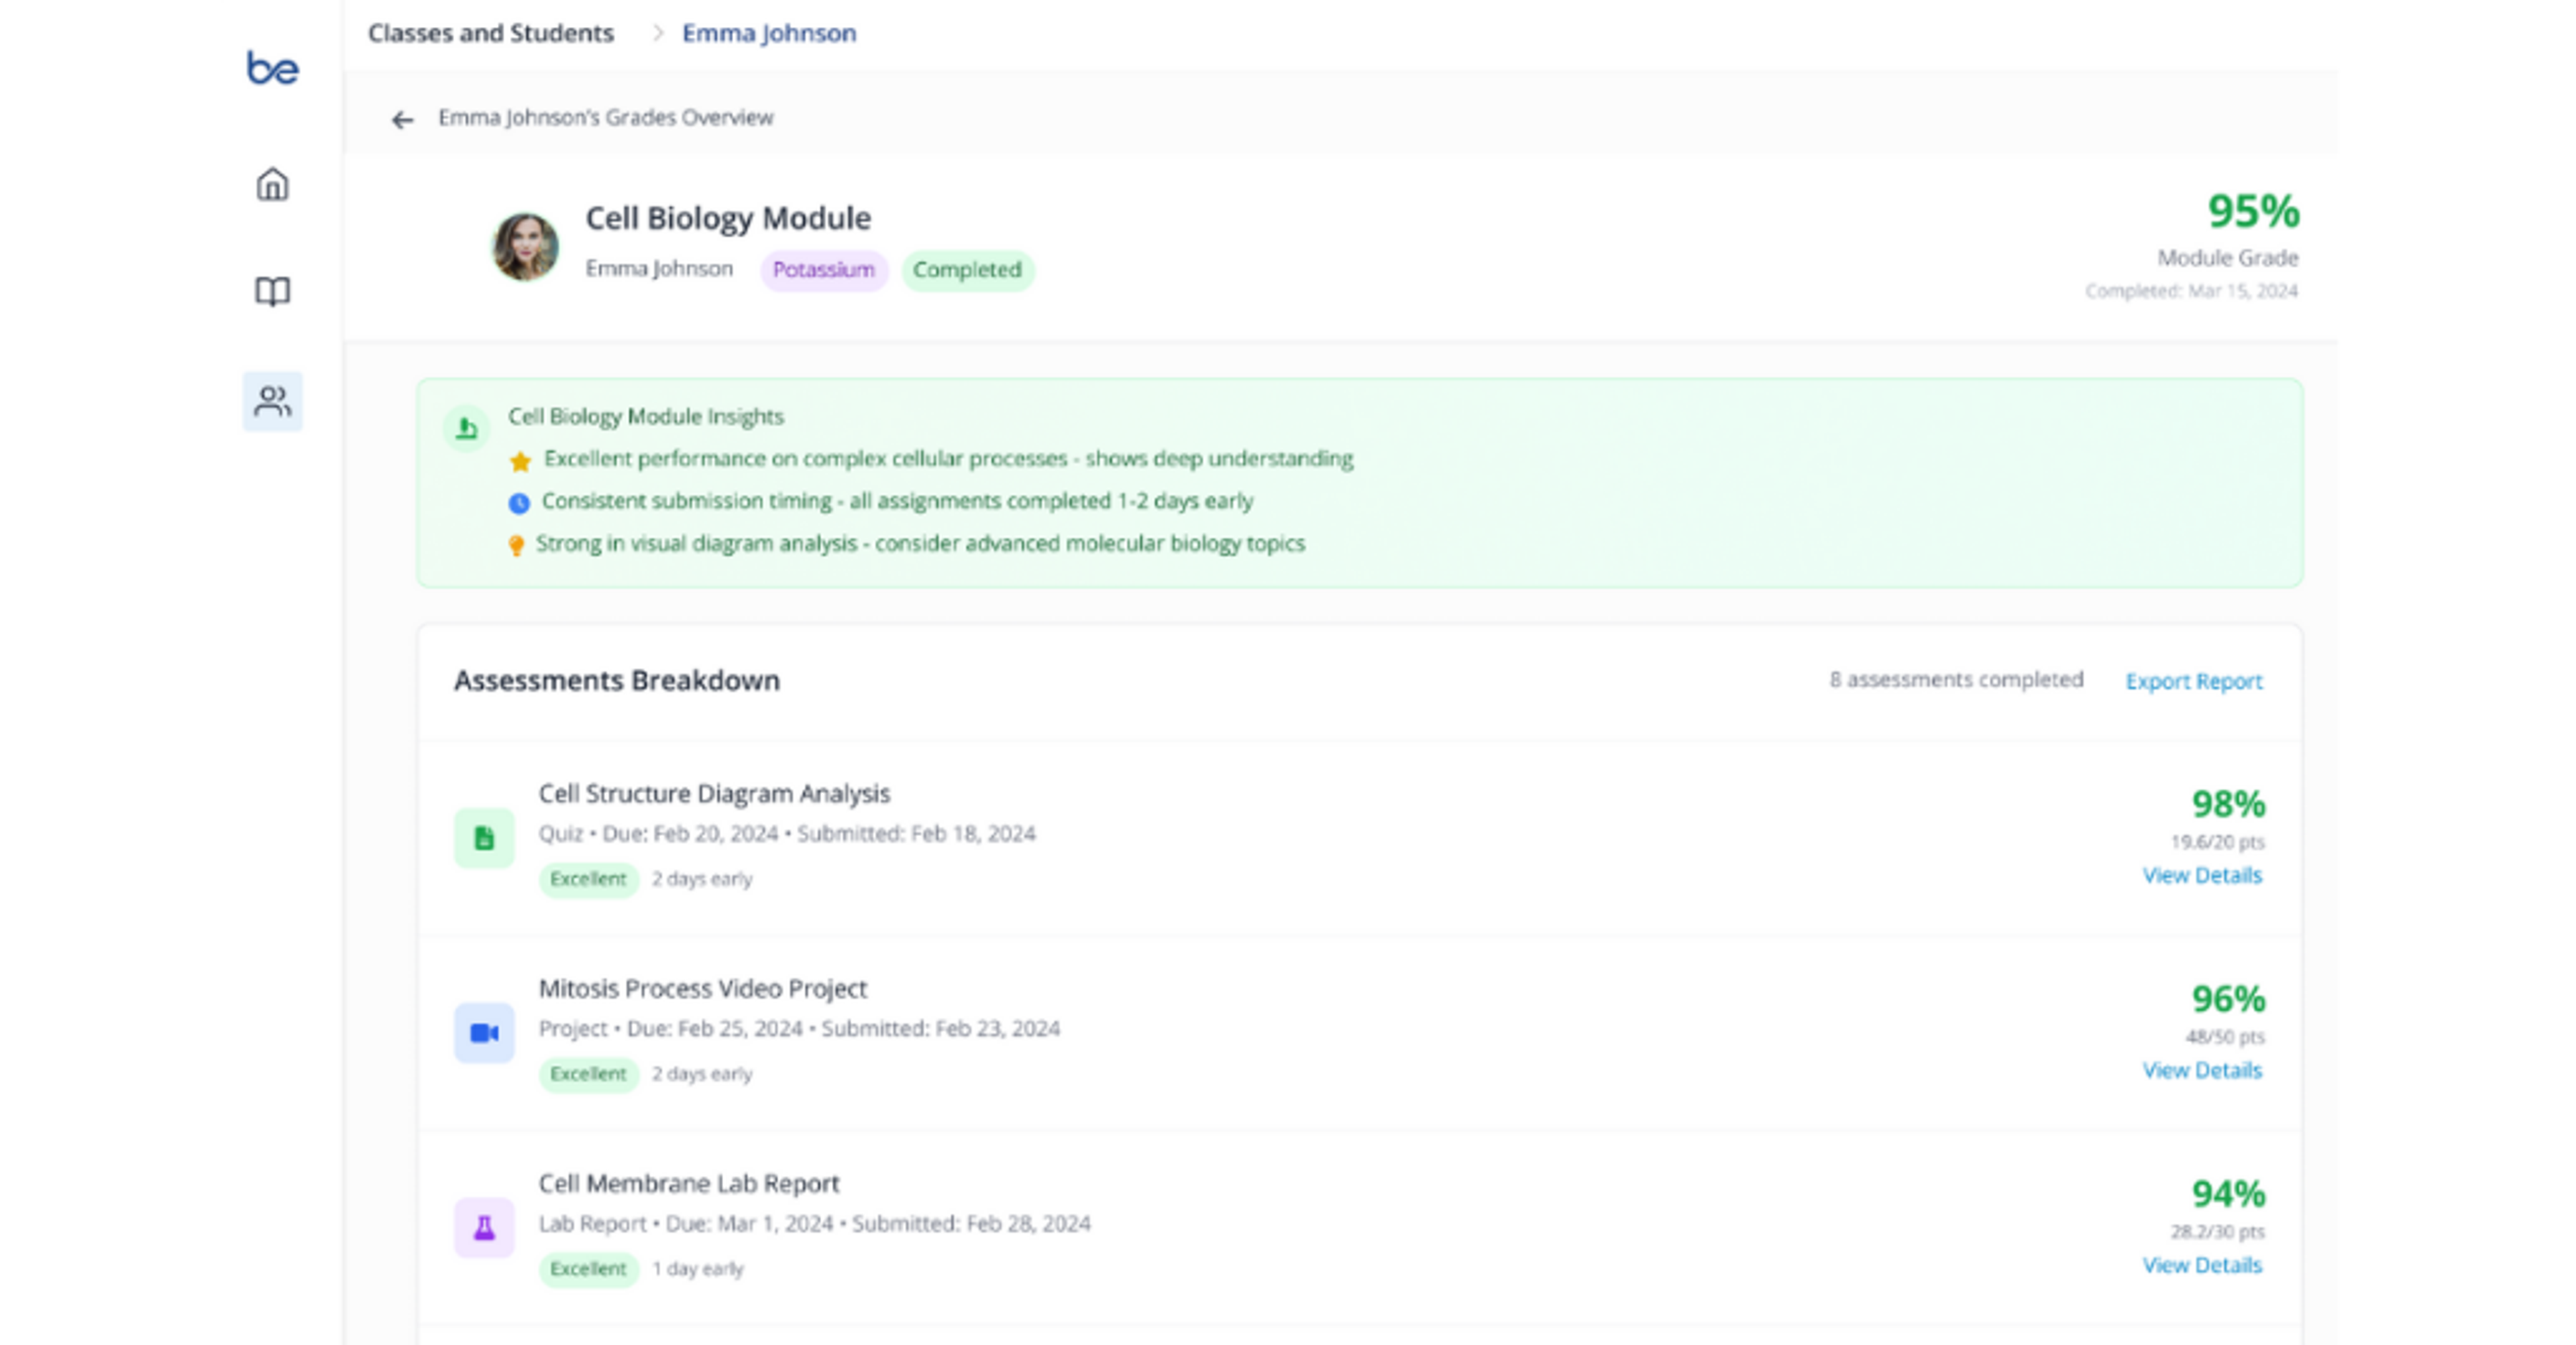
Task: Click the Completed status badge
Action: coord(967,270)
